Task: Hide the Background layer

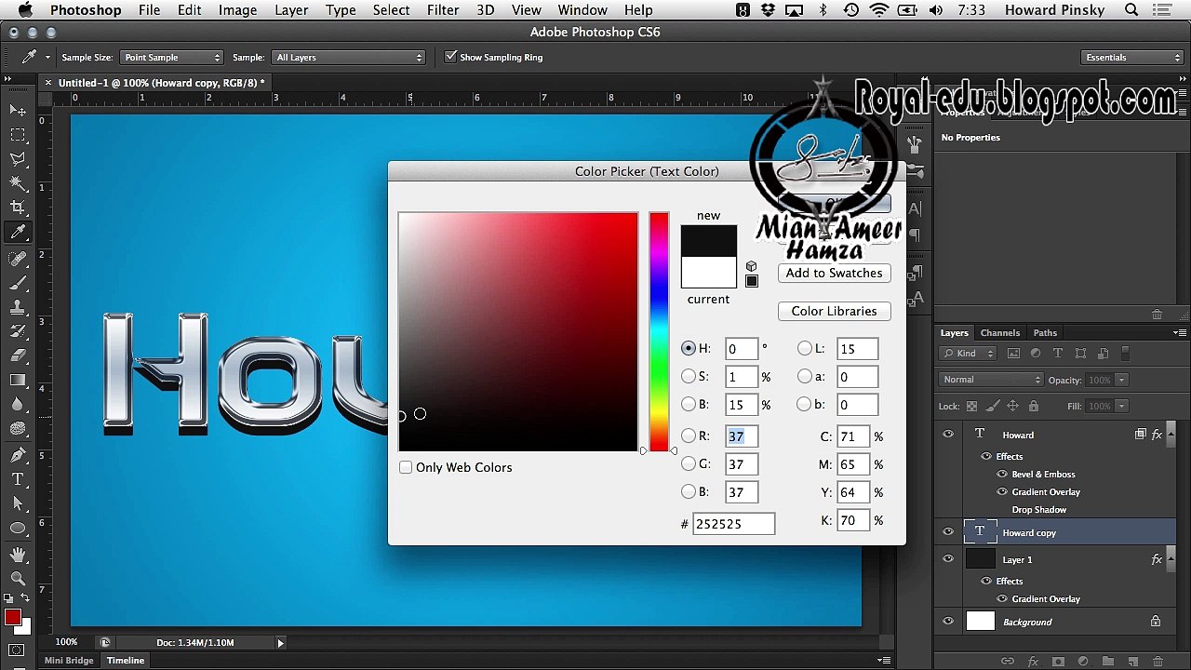Action: 948,622
